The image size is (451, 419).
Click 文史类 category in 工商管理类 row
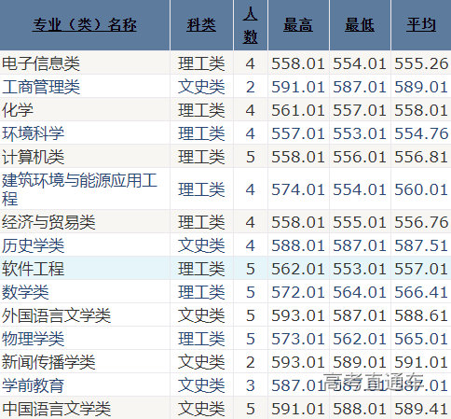[201, 87]
